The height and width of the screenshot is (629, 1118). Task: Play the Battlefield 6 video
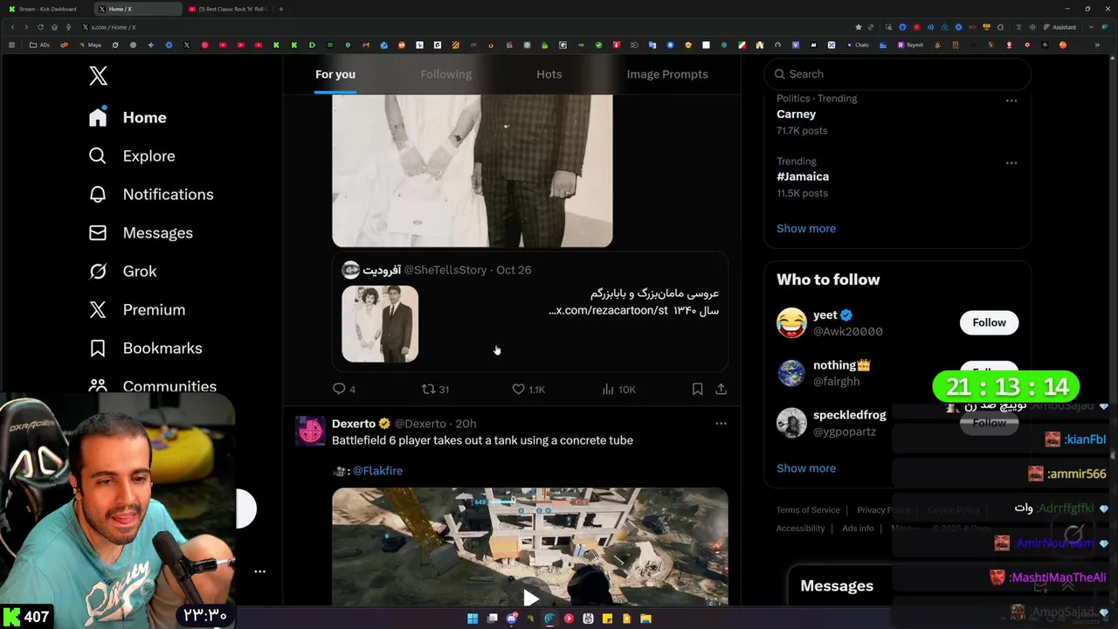[x=529, y=599]
